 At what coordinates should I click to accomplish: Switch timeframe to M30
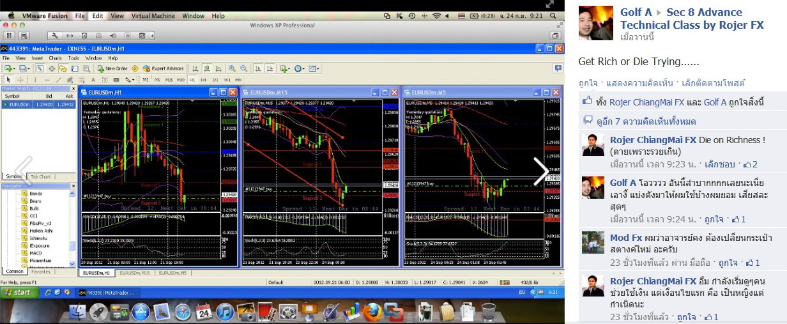coord(181,80)
